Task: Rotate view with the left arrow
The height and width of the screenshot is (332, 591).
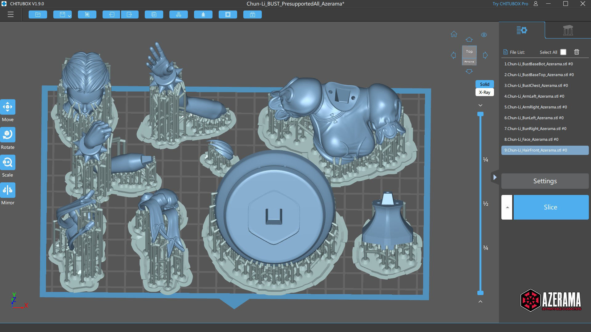Action: click(453, 55)
